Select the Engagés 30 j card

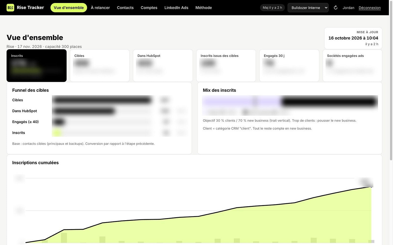(289, 65)
